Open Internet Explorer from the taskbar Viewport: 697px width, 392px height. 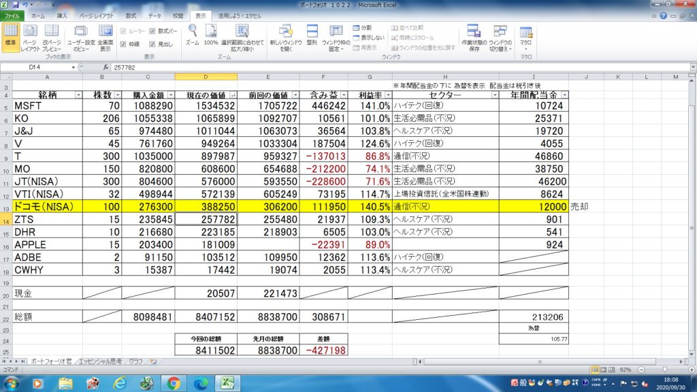click(x=120, y=383)
